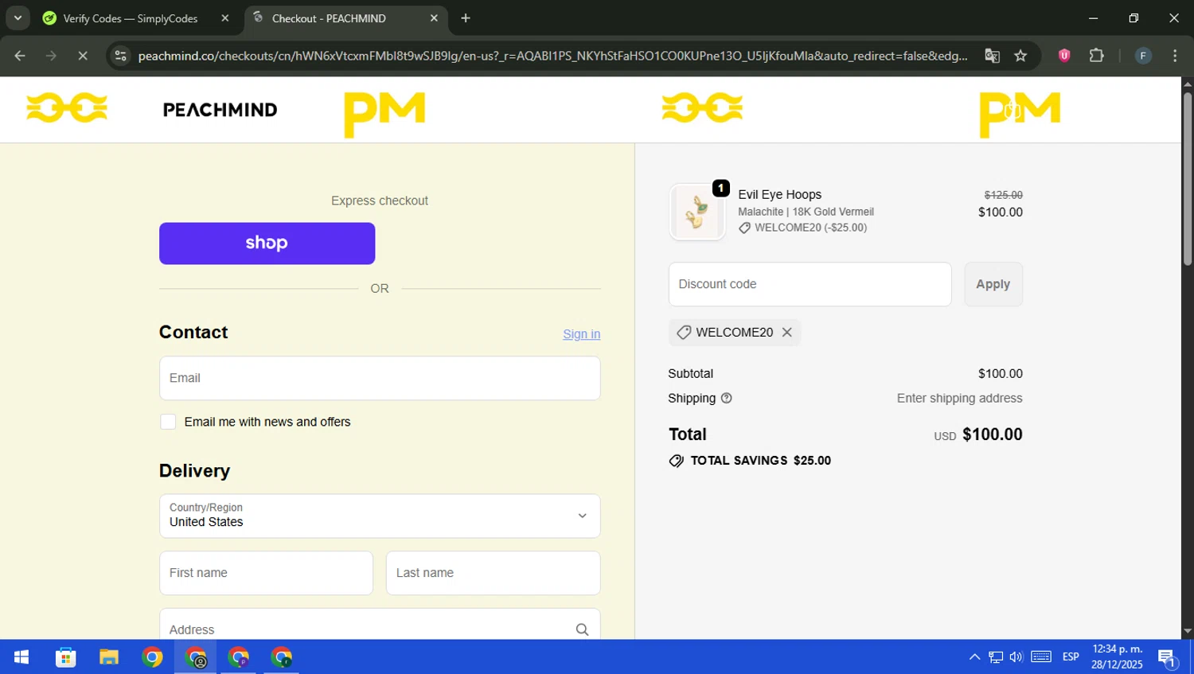Viewport: 1194px width, 674px height.
Task: Go back to the previous page
Action: [20, 56]
